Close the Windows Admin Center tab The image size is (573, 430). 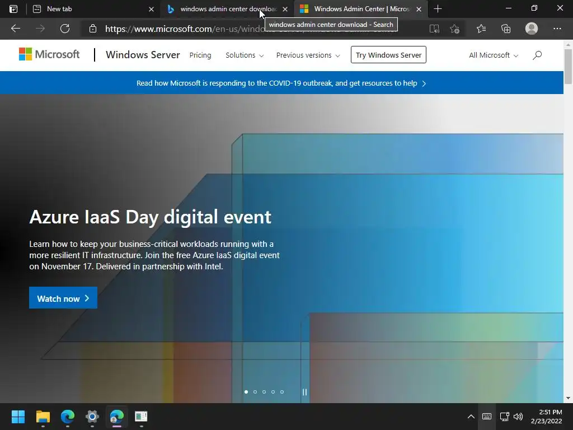[419, 9]
